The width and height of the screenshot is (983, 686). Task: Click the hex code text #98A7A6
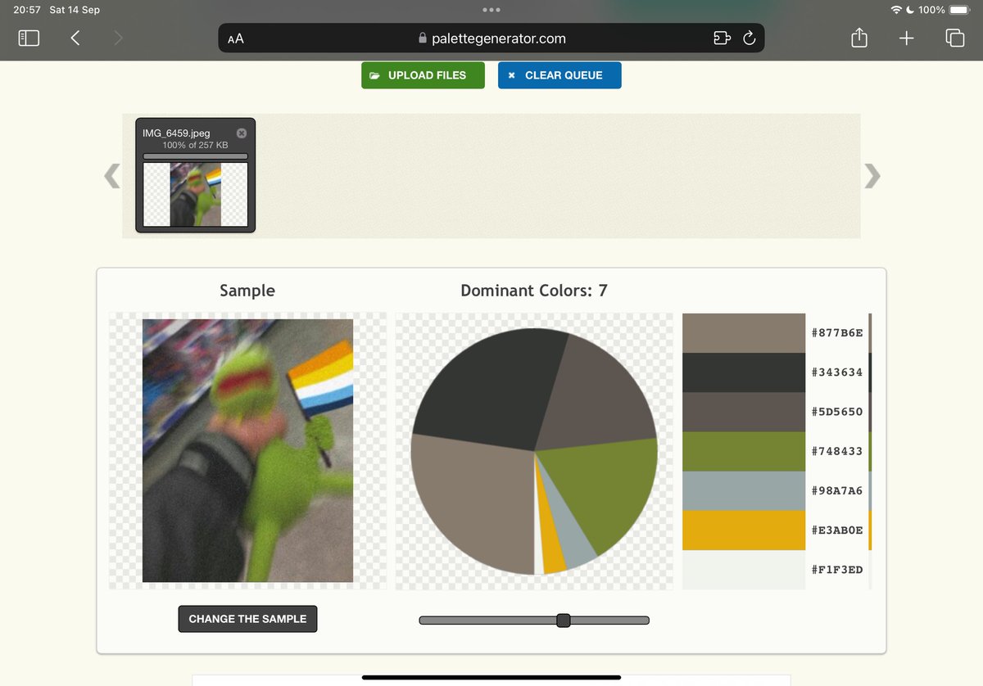pos(837,491)
